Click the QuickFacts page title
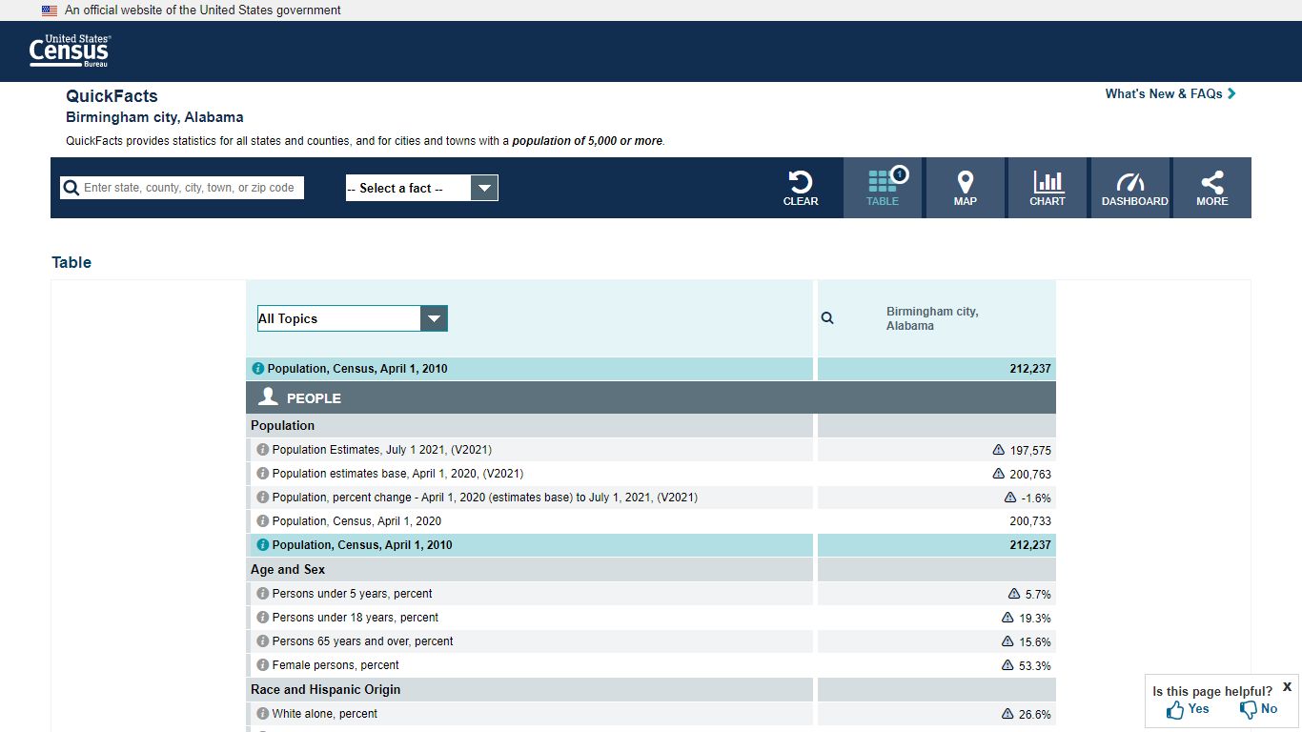Screen dimensions: 1302x732 coord(112,96)
